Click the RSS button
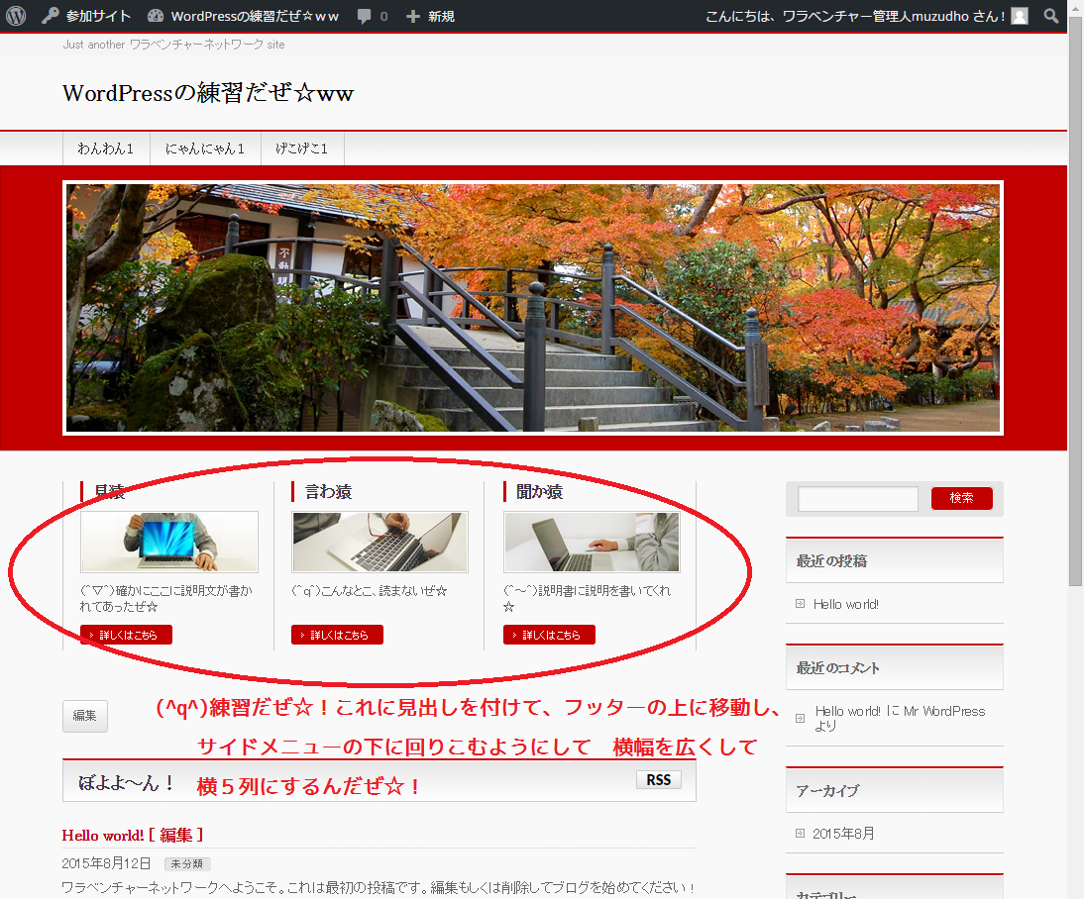The image size is (1084, 899). coord(658,779)
